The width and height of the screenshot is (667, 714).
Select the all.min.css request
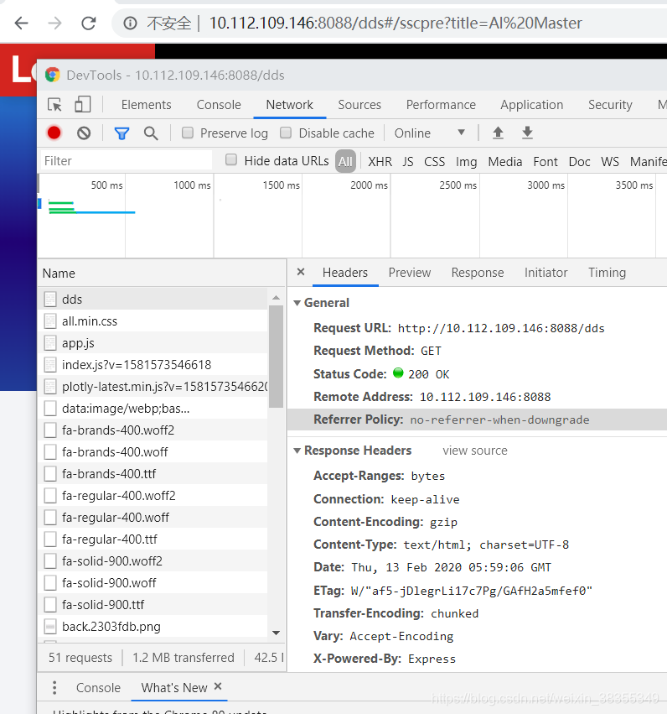tap(154, 321)
